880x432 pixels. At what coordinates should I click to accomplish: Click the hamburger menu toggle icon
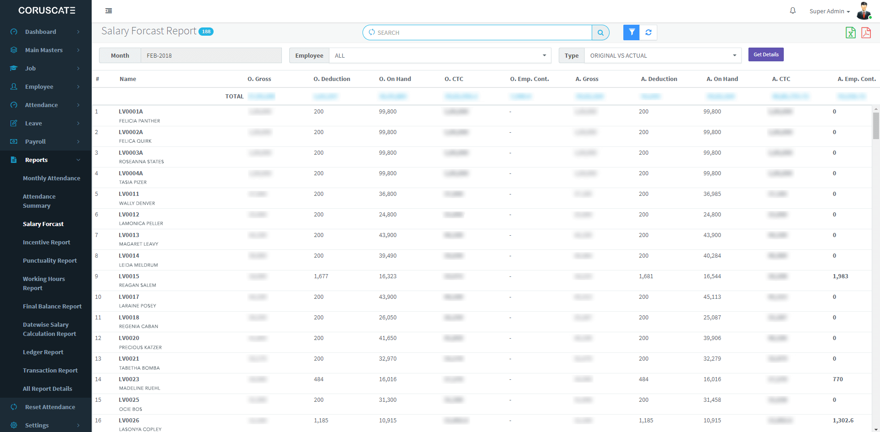[x=109, y=11]
